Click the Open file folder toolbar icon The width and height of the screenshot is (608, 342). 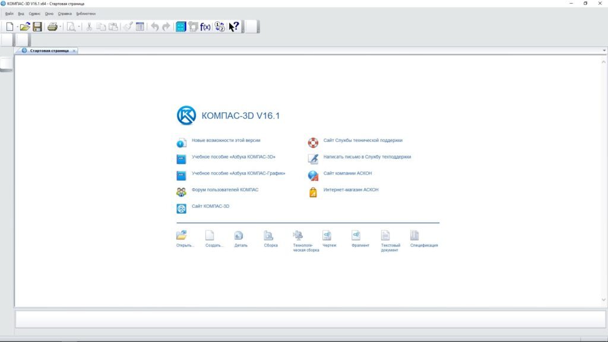(x=25, y=27)
